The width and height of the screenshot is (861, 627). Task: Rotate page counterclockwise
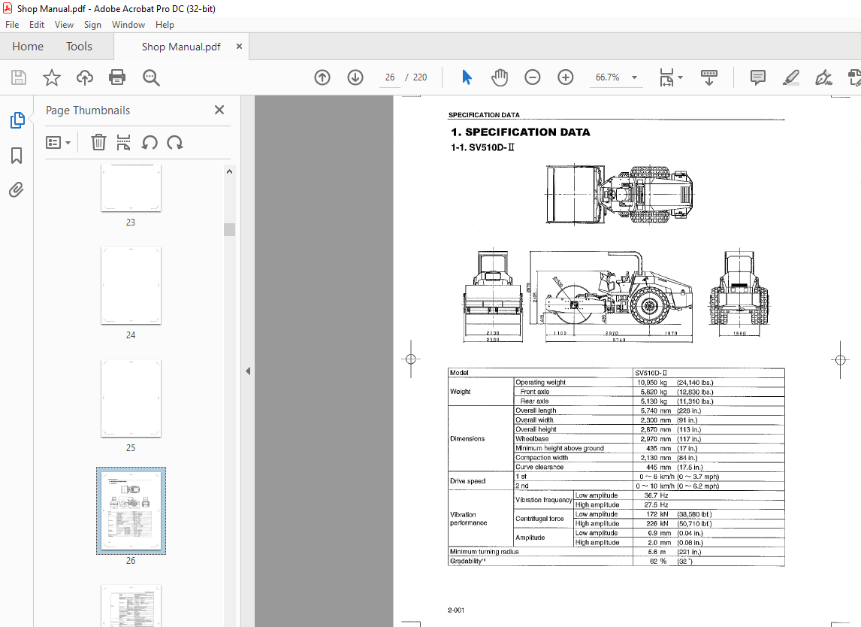[x=150, y=143]
